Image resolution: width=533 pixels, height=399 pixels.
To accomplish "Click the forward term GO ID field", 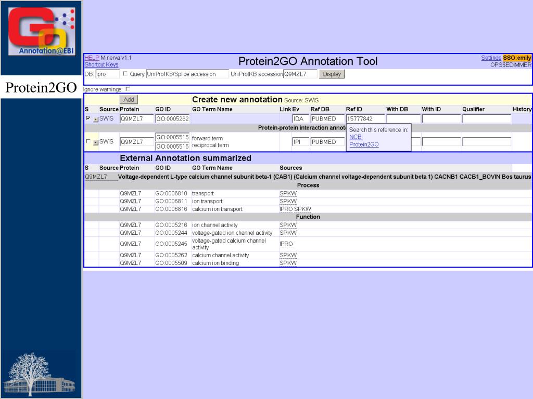I will tap(172, 137).
